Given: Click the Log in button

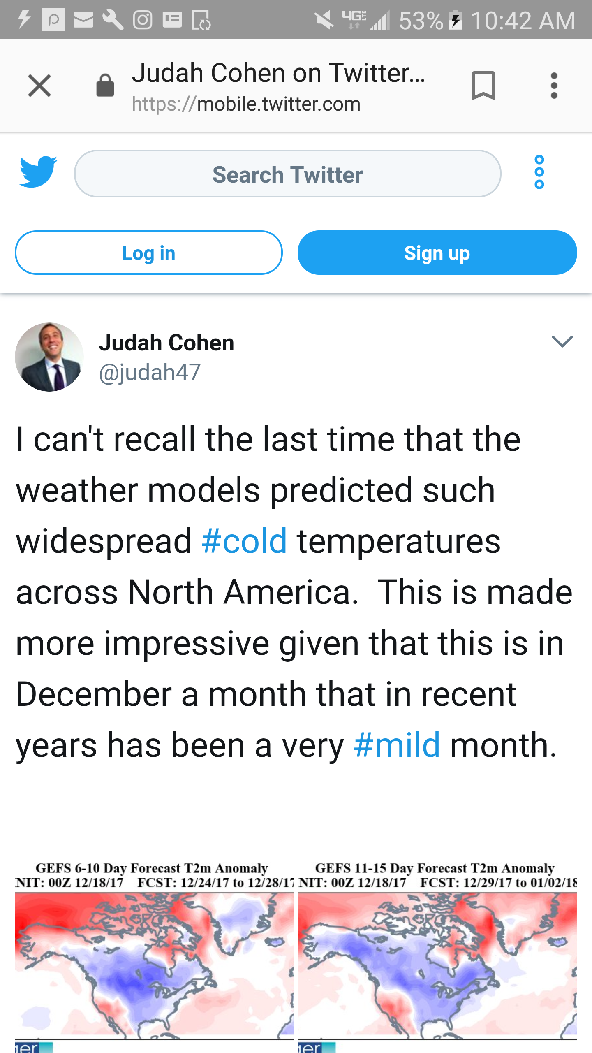Looking at the screenshot, I should (x=149, y=253).
